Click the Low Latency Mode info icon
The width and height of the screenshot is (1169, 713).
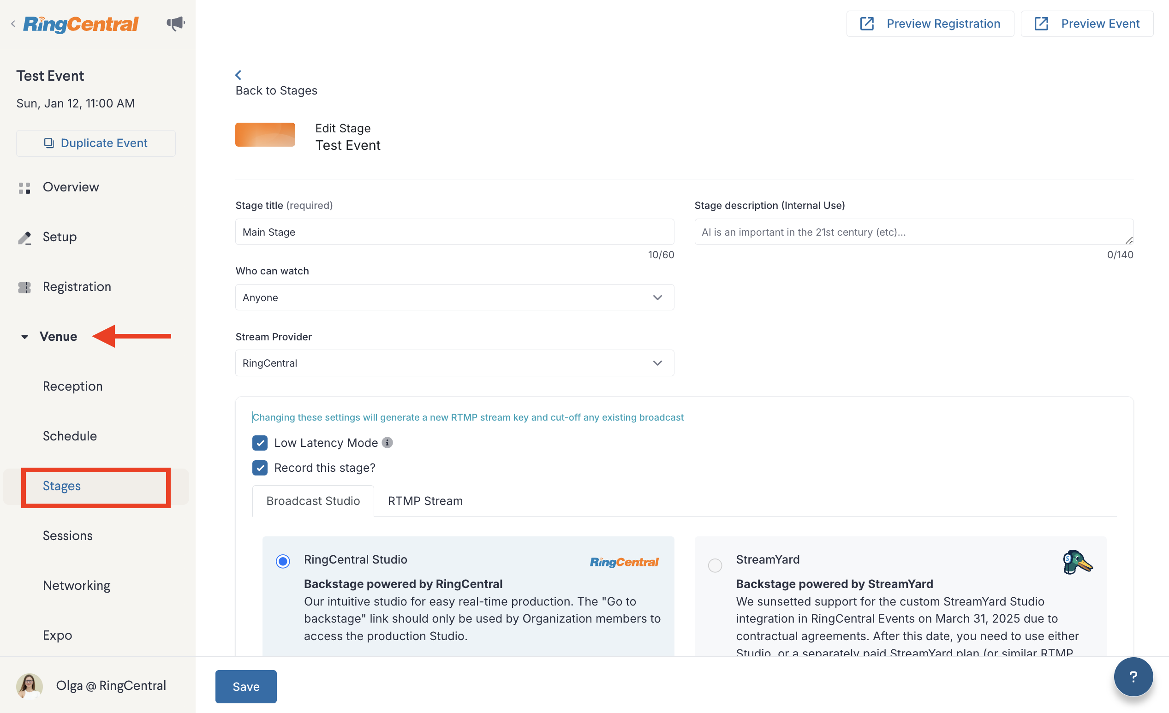pos(387,443)
